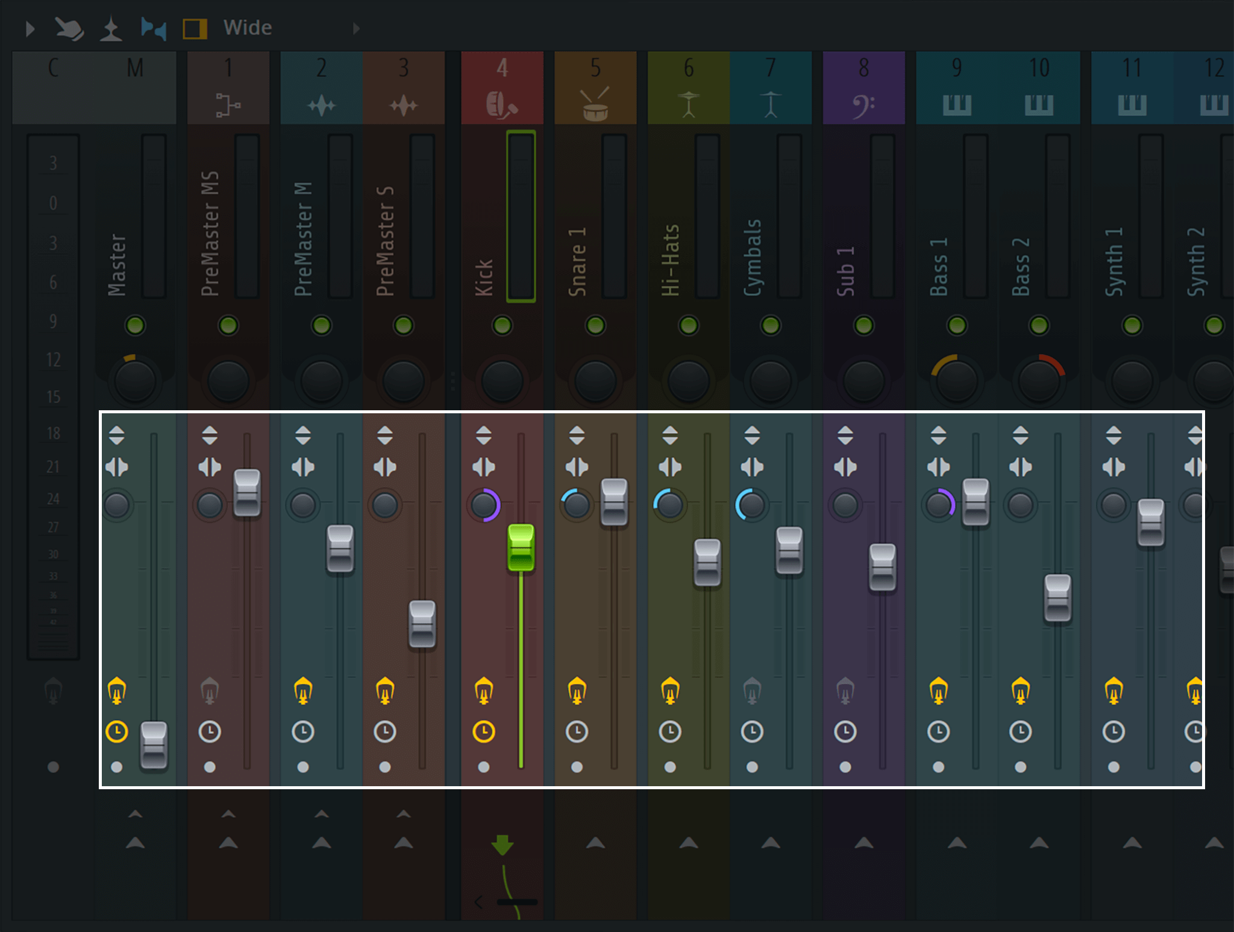Click the meter wave view icon
The height and width of the screenshot is (932, 1234).
tap(111, 29)
